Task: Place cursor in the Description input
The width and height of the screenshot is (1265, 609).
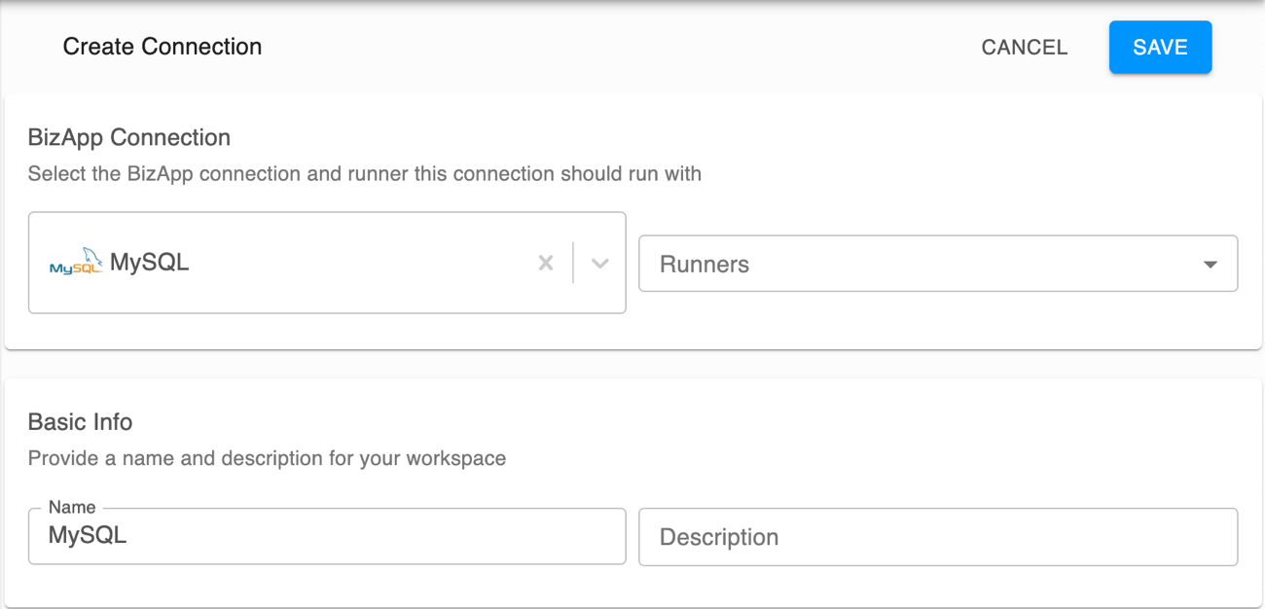Action: (x=937, y=536)
